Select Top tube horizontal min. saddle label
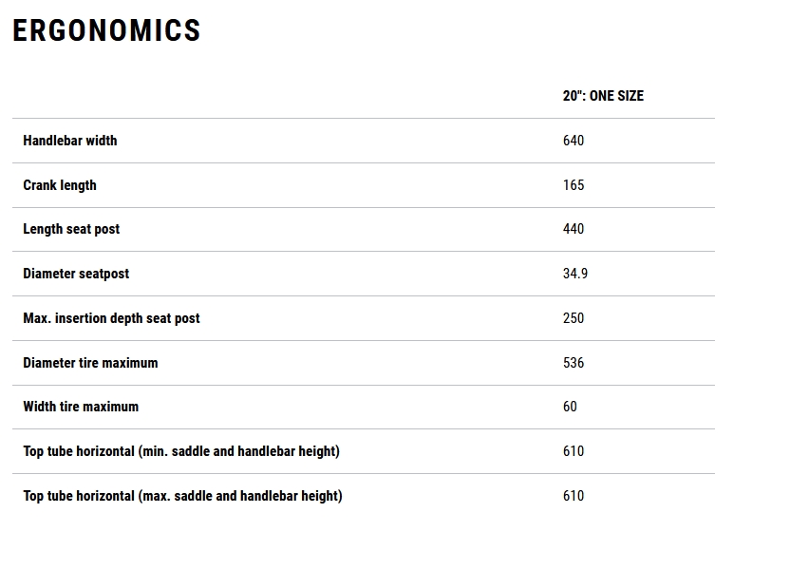 tap(181, 451)
